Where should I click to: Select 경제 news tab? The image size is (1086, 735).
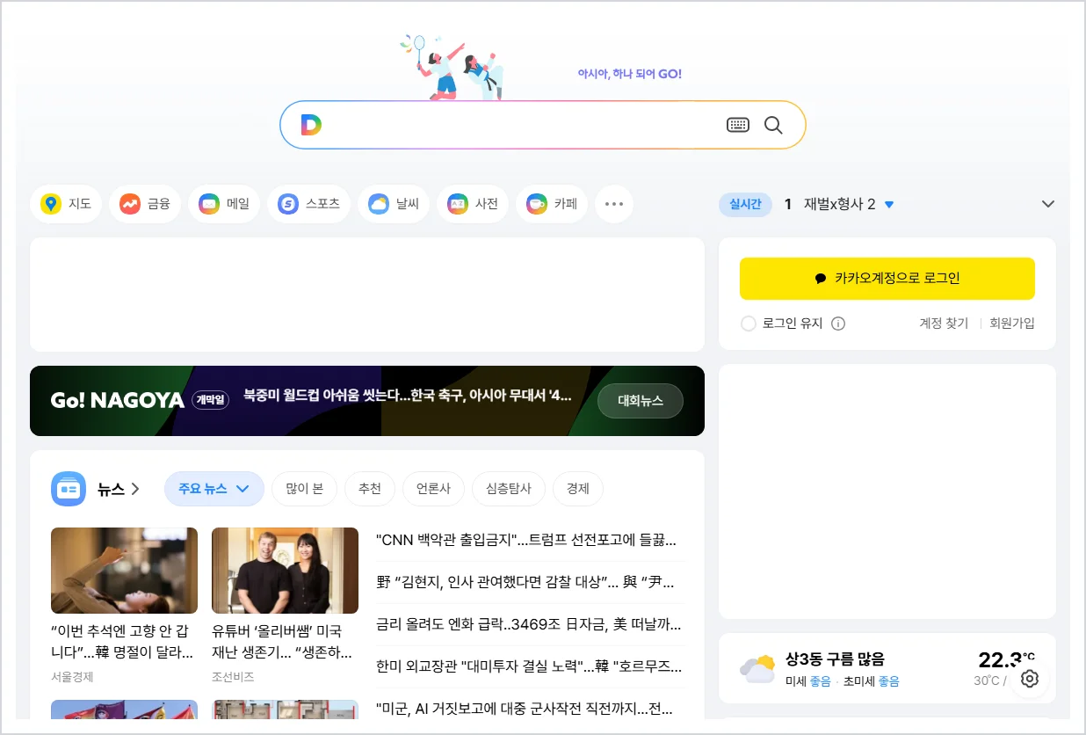(x=578, y=489)
